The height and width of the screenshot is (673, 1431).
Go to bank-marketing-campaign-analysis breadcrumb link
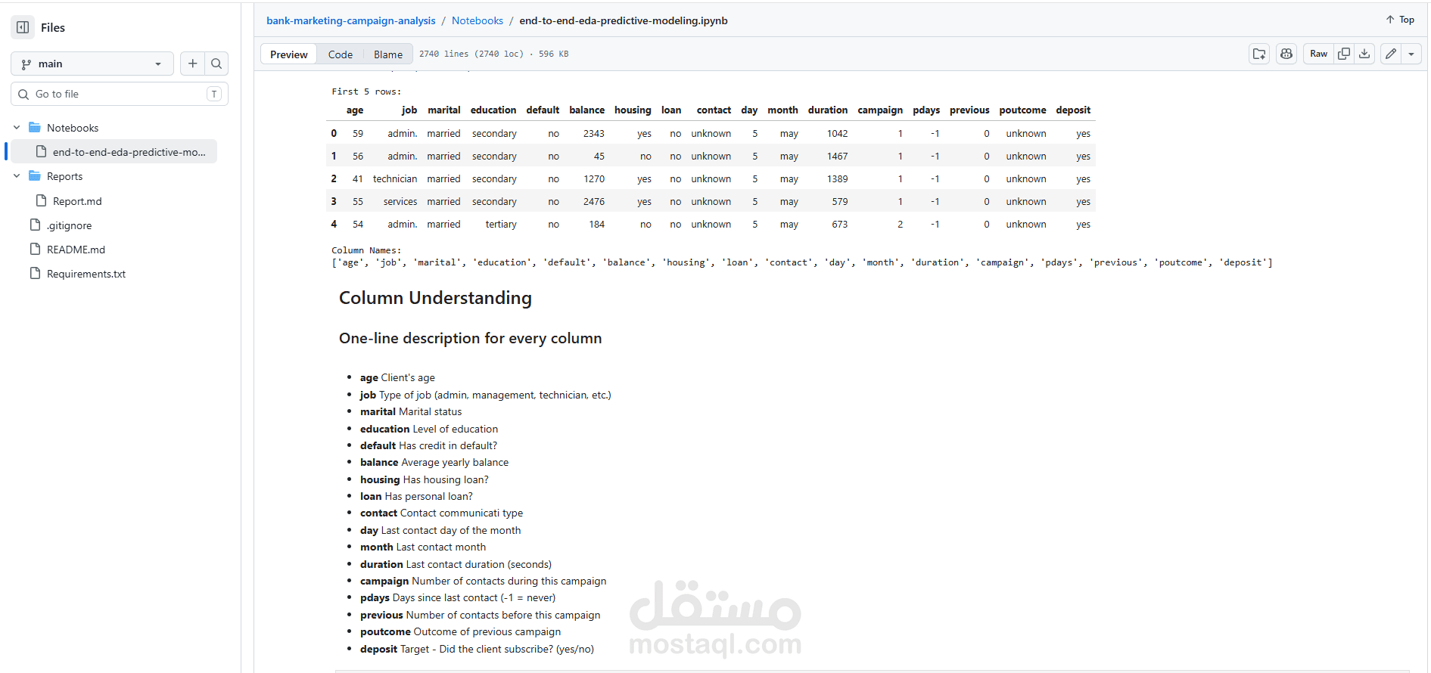(350, 20)
